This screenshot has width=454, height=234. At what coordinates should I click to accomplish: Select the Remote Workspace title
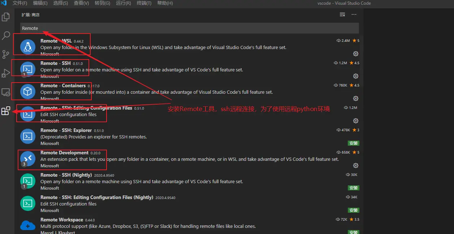62,220
